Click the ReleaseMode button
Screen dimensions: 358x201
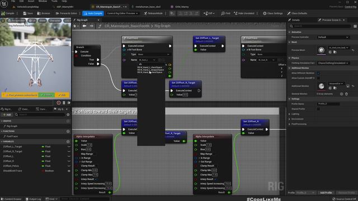tap(153, 13)
